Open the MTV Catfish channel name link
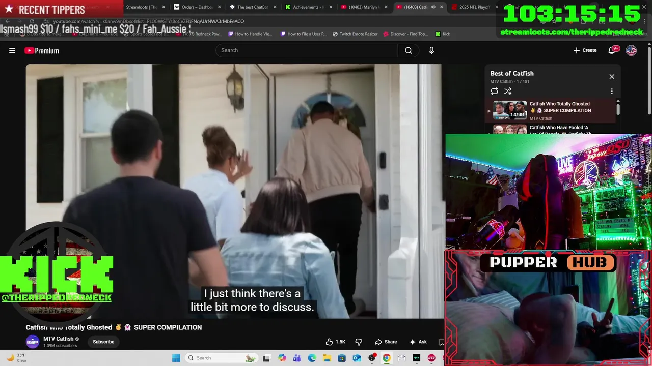The image size is (652, 366). click(x=59, y=339)
